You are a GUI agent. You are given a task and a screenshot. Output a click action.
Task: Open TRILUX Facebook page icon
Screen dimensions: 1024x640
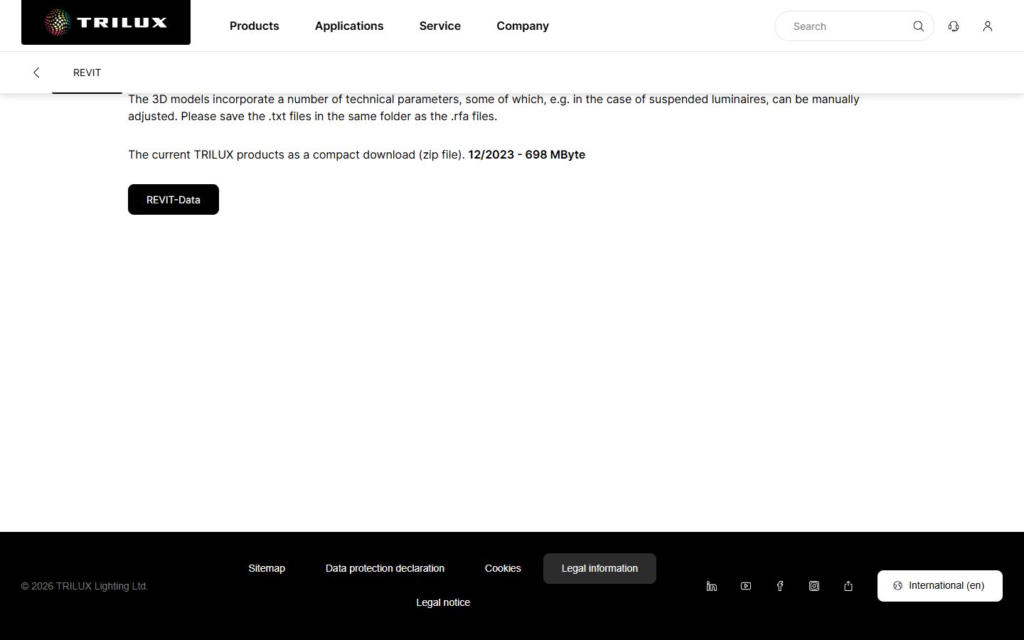coord(780,586)
